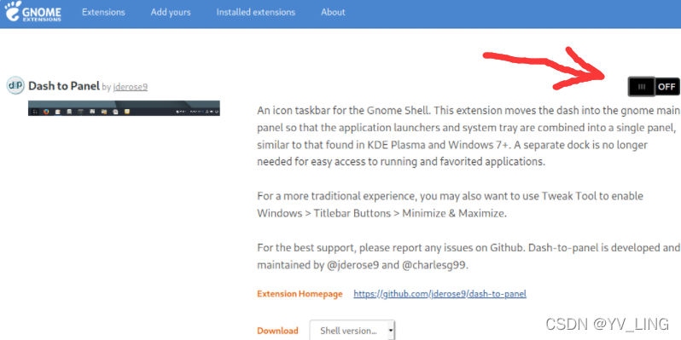The height and width of the screenshot is (340, 681).
Task: Click the Dash to Panel screenshot thumbnail
Action: point(124,108)
